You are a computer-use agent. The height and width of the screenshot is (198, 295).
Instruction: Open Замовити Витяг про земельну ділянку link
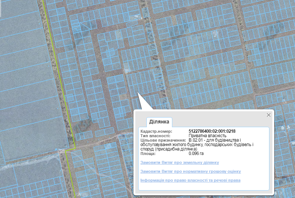(x=180, y=162)
